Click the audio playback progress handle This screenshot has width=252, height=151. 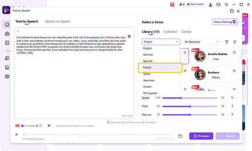pyautogui.click(x=24, y=135)
